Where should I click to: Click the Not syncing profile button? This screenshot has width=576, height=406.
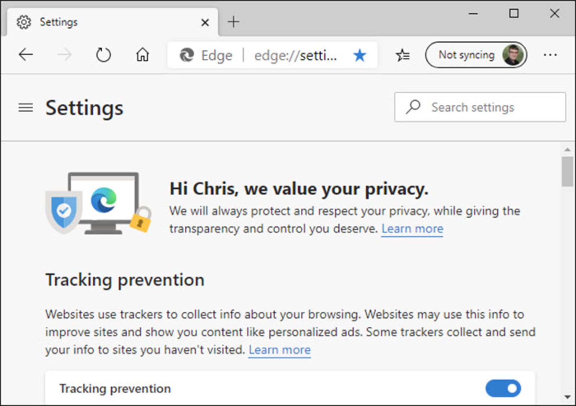point(476,55)
